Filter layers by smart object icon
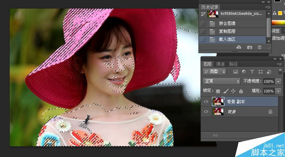Viewport: 285px width, 157px height. 269,72
